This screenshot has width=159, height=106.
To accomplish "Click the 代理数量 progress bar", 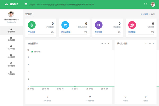I will pos(141,35).
